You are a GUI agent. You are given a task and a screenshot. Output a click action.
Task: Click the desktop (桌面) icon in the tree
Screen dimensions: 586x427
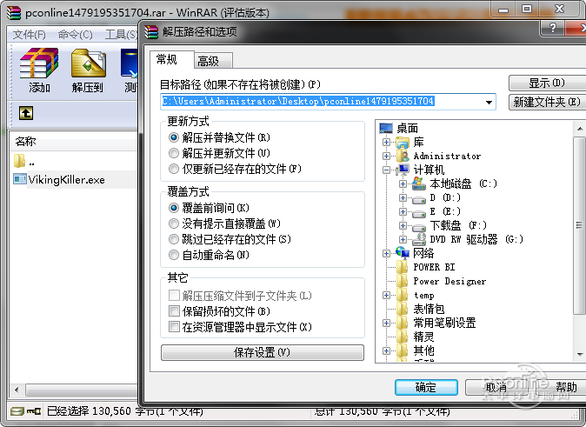click(x=386, y=128)
